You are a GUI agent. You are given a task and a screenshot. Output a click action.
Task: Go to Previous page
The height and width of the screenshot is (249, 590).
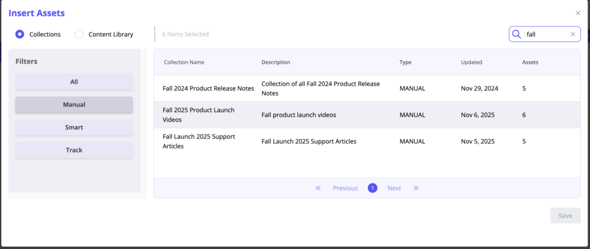(345, 188)
